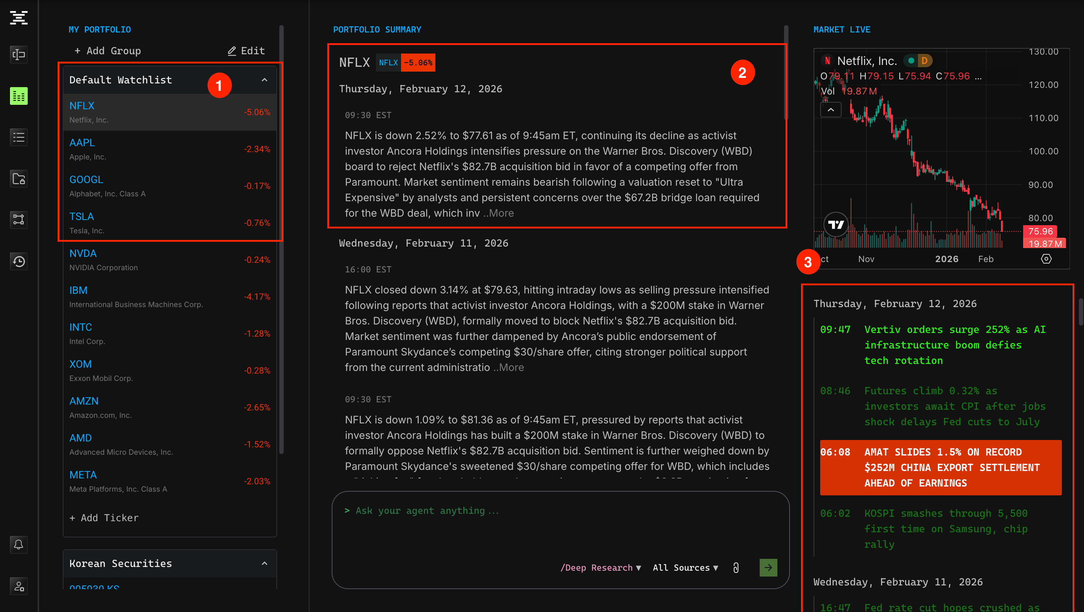Click the attachment paperclip icon
Screen dimensions: 1084x612
736,568
